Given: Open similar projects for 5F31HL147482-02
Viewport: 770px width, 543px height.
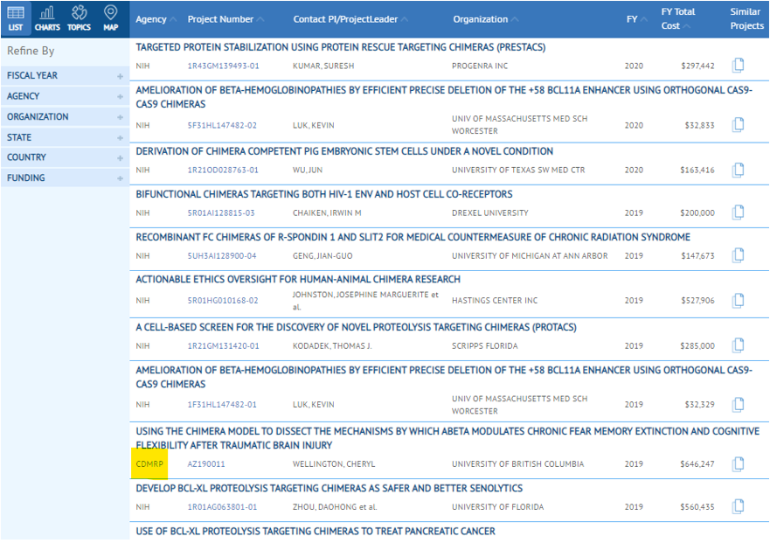Looking at the screenshot, I should [x=738, y=125].
